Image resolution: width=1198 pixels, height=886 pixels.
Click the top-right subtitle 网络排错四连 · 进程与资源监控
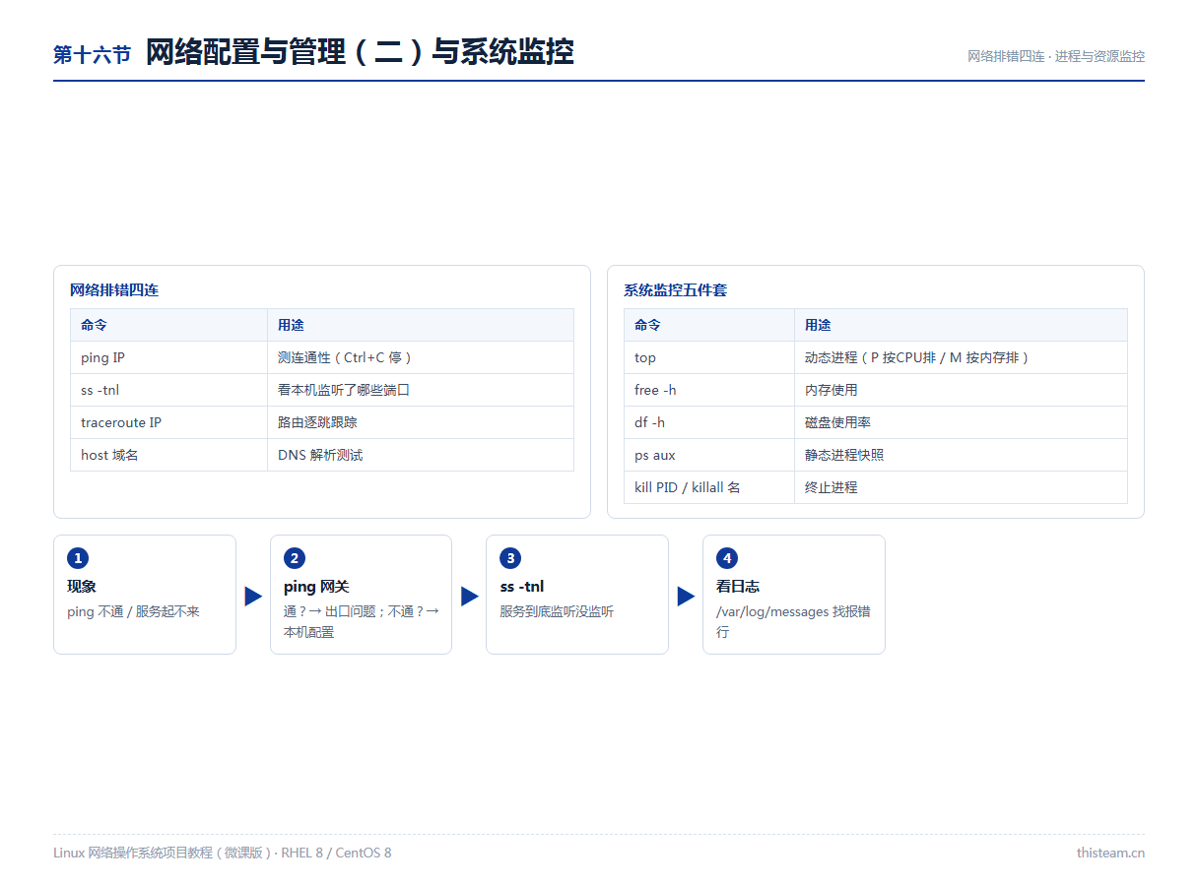pyautogui.click(x=1056, y=56)
